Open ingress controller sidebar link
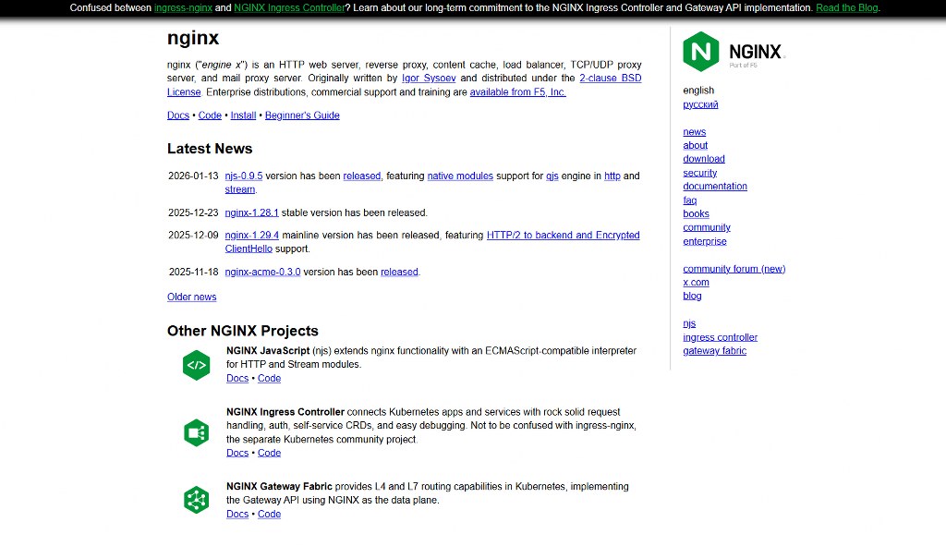 (720, 337)
